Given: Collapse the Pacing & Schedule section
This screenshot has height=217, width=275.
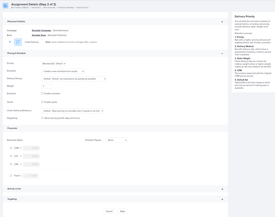Looking at the screenshot, I should pos(222,53).
